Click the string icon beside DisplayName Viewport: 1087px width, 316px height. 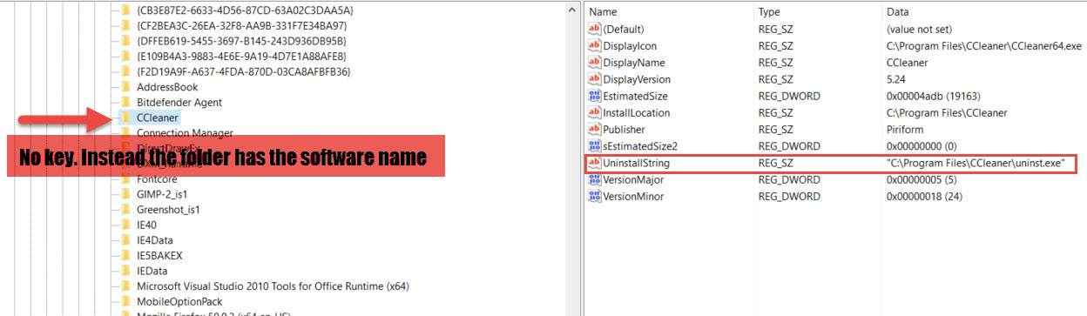coord(595,63)
